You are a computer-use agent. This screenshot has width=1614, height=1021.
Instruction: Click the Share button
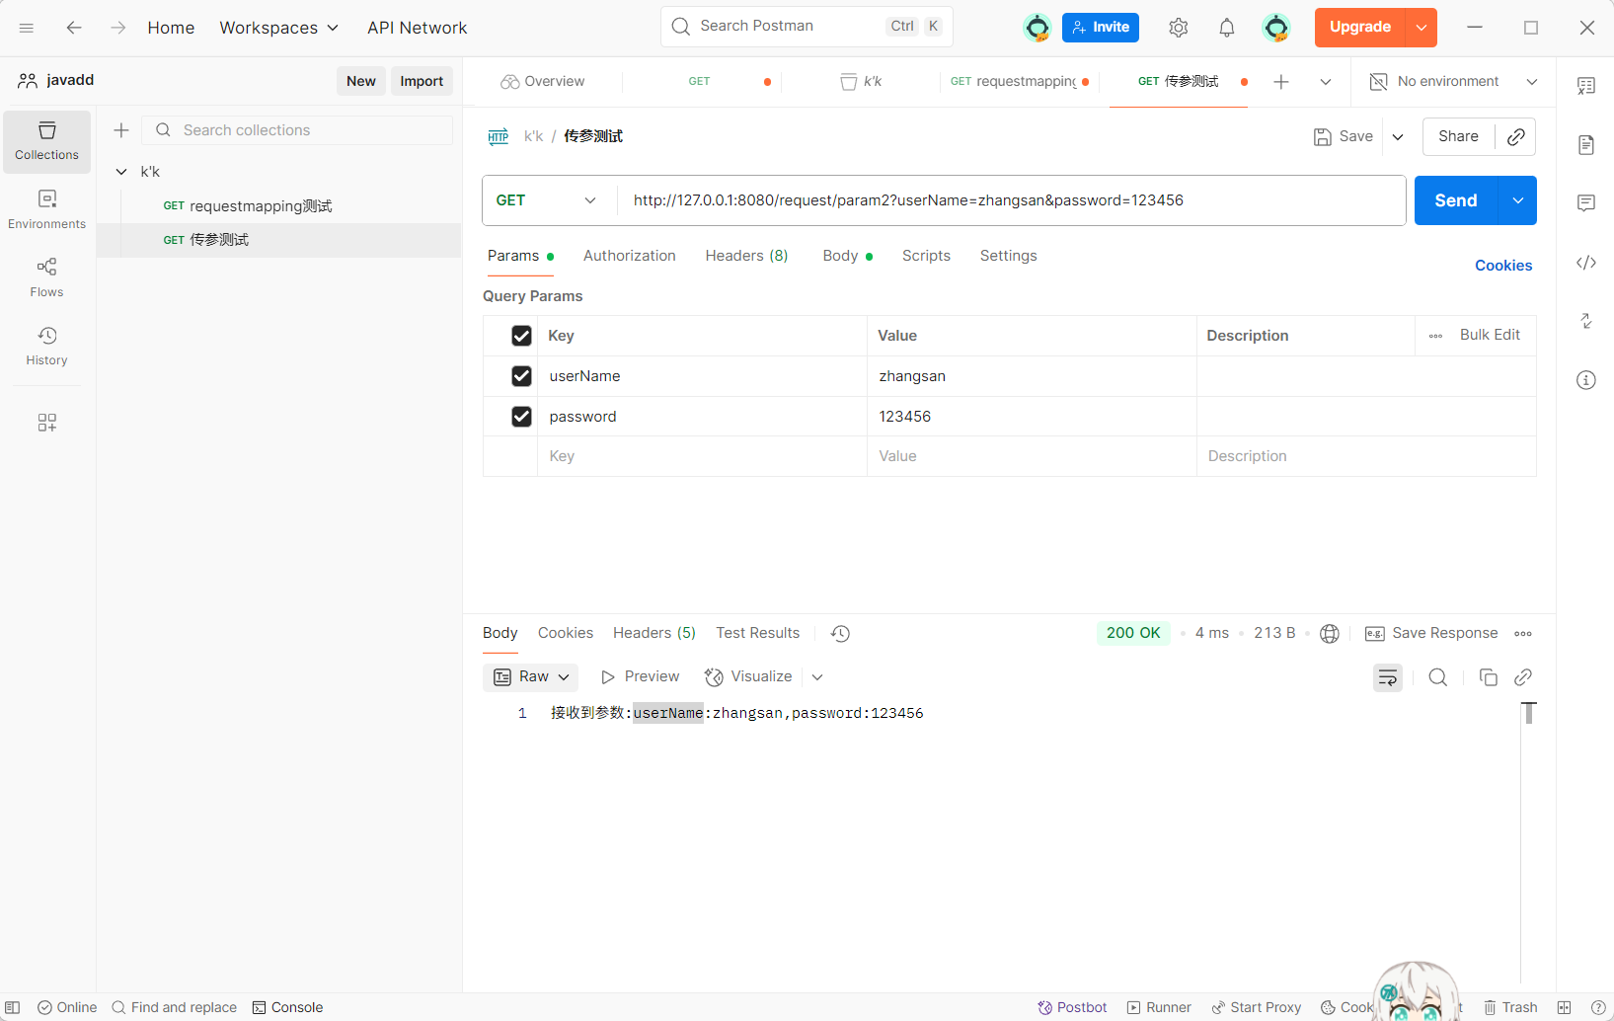1458,136
